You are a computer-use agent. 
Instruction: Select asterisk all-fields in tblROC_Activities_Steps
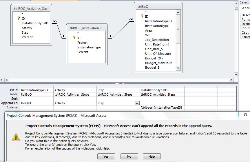[x=23, y=14]
